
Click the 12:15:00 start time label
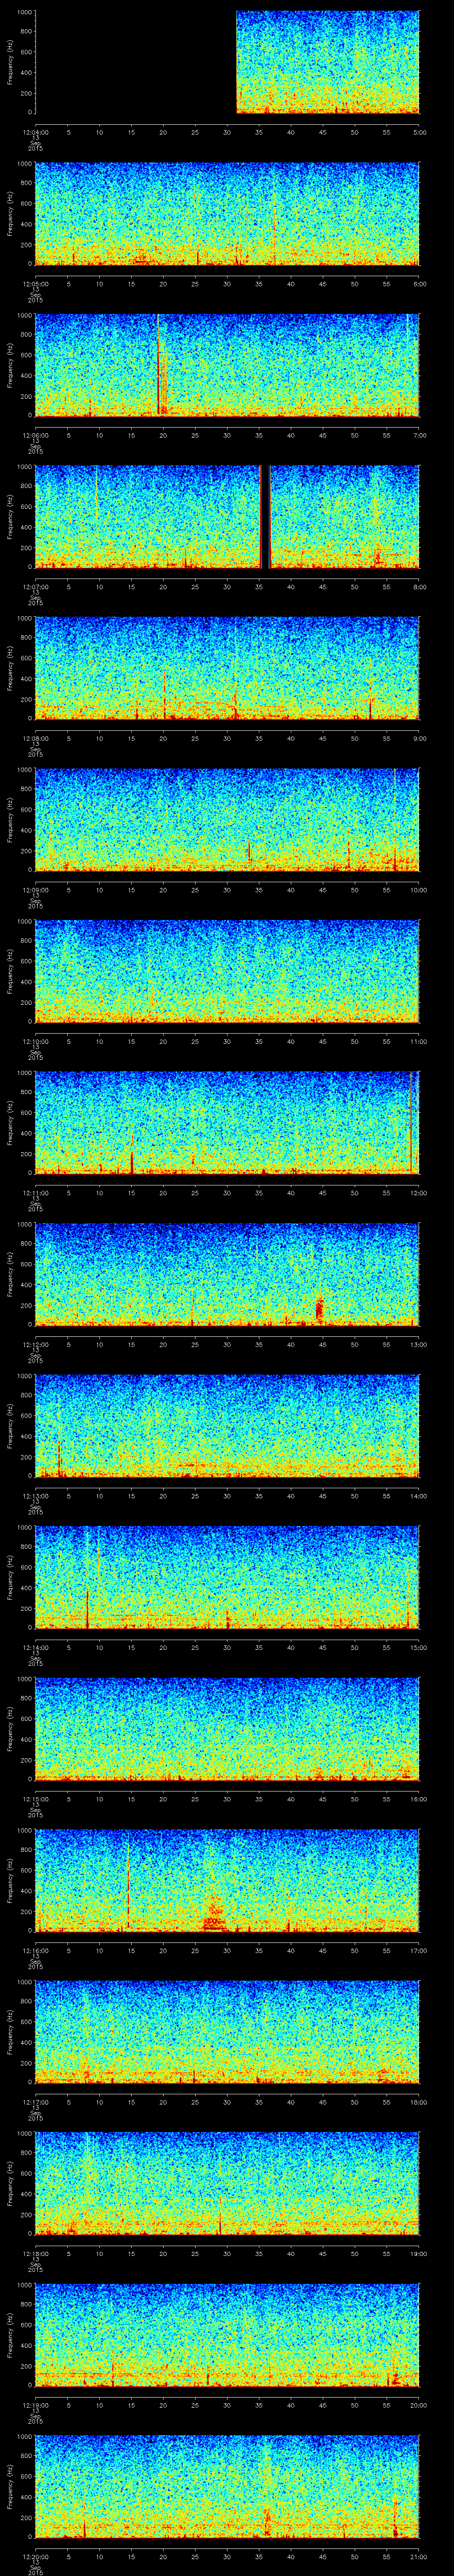pos(35,1798)
